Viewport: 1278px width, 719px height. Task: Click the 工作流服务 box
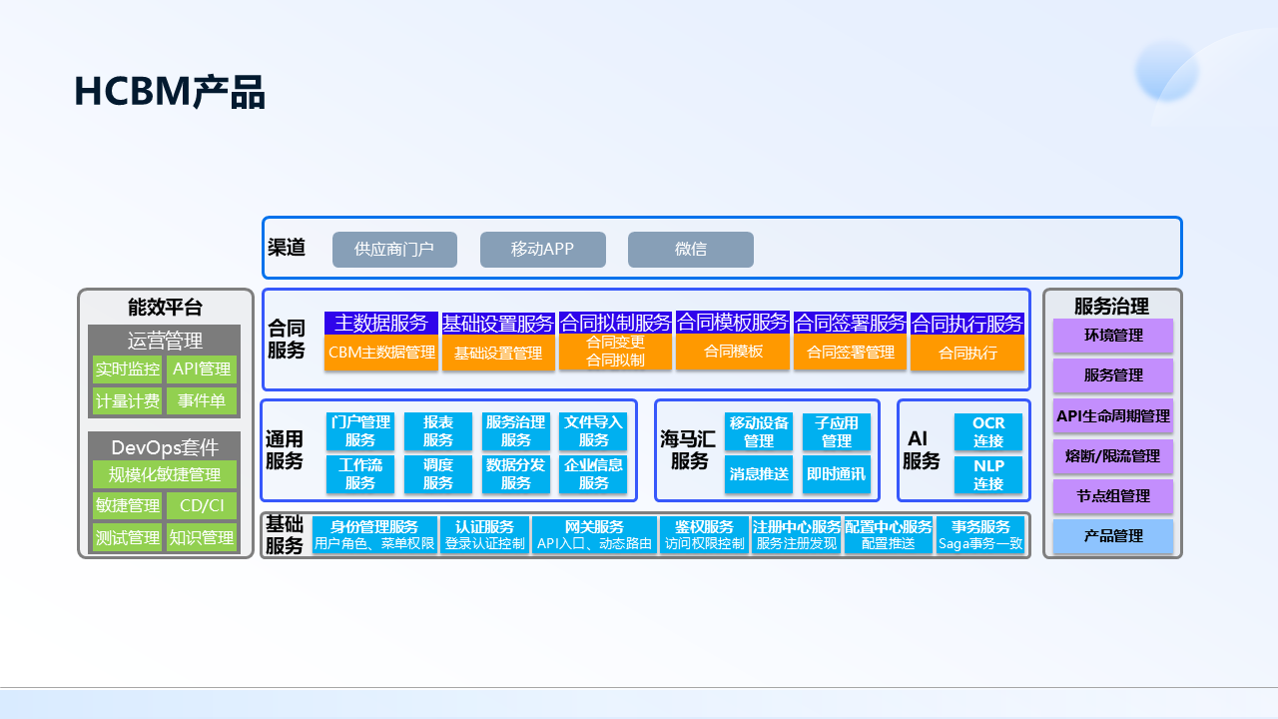360,474
